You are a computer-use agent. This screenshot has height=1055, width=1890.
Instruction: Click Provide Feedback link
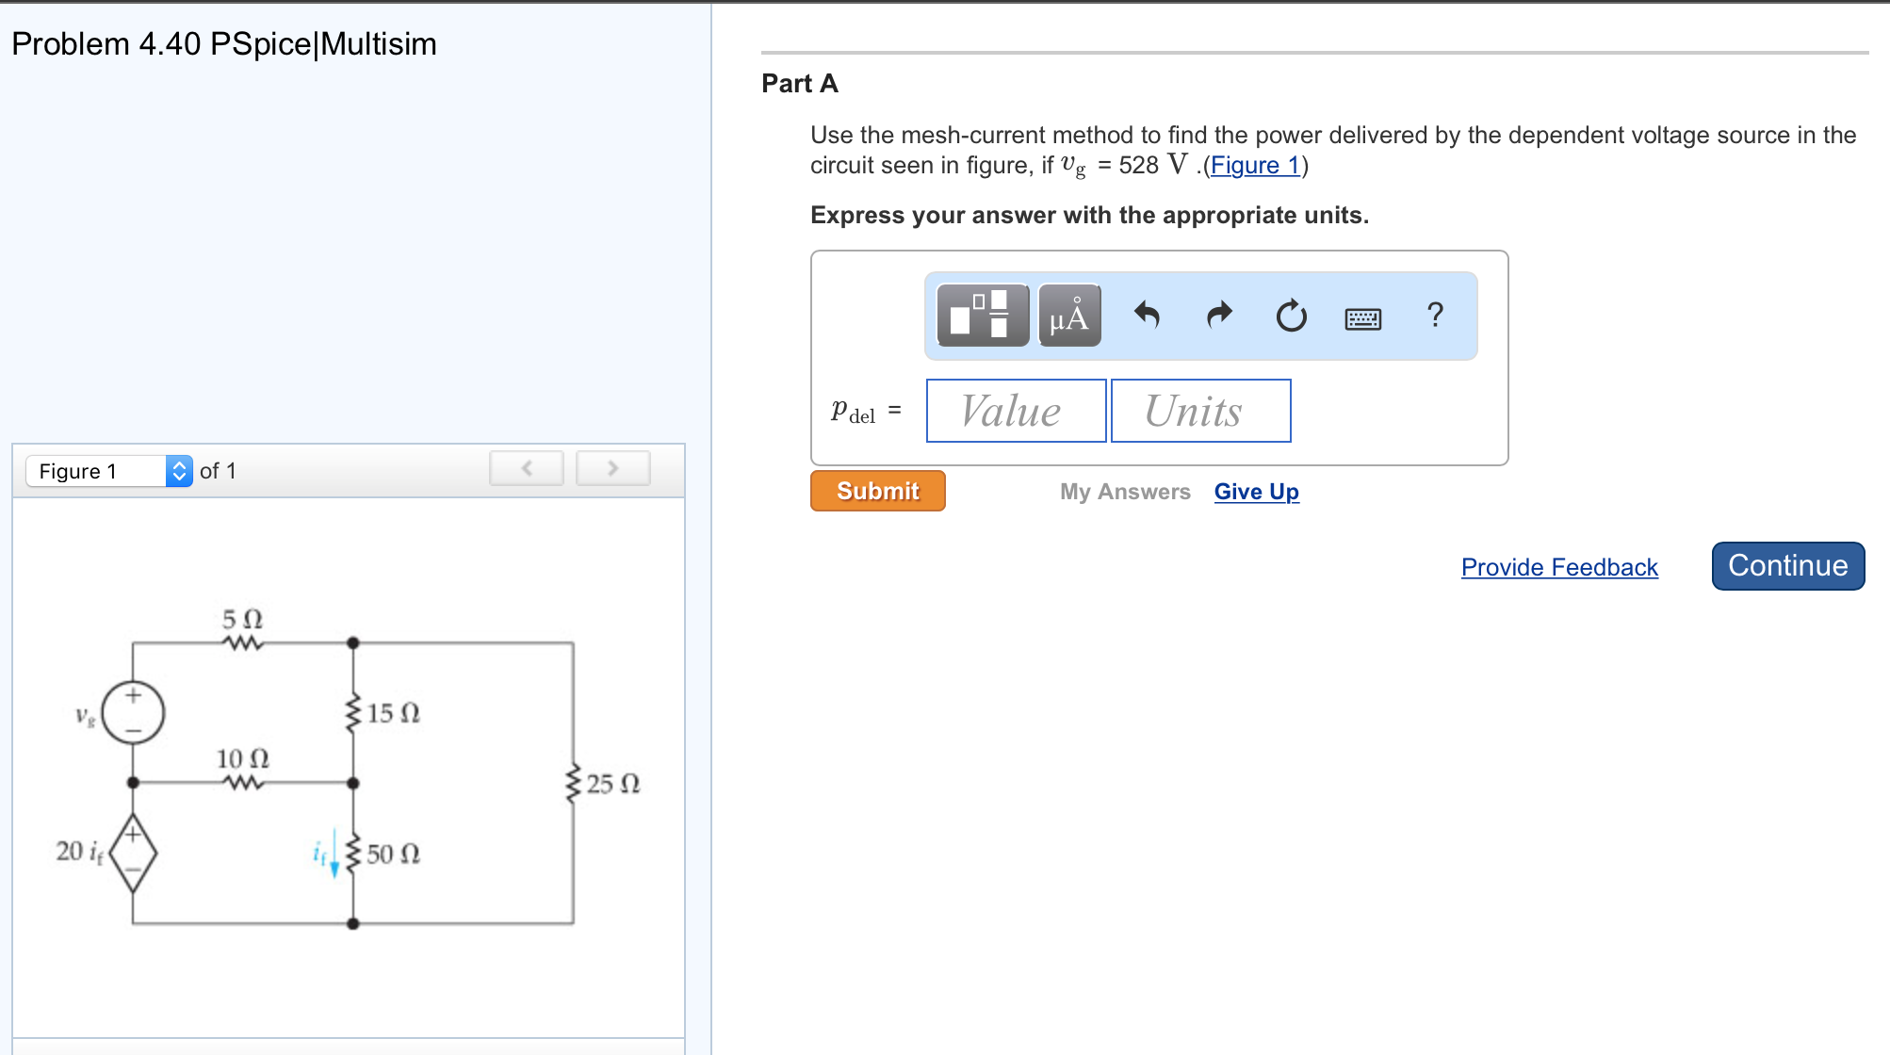tap(1558, 566)
